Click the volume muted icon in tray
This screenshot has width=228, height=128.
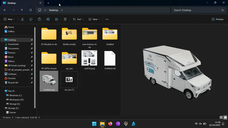(200, 124)
